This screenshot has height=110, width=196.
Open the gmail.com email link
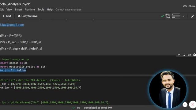coord(12,25)
